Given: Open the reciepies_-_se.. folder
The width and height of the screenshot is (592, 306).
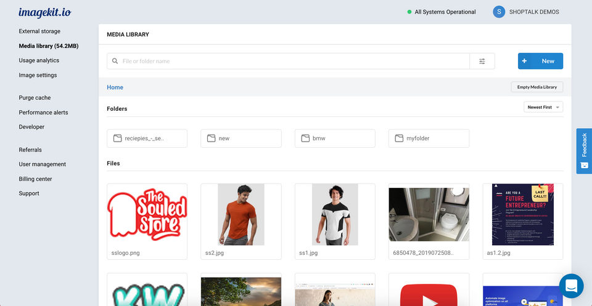Looking at the screenshot, I should pyautogui.click(x=147, y=139).
